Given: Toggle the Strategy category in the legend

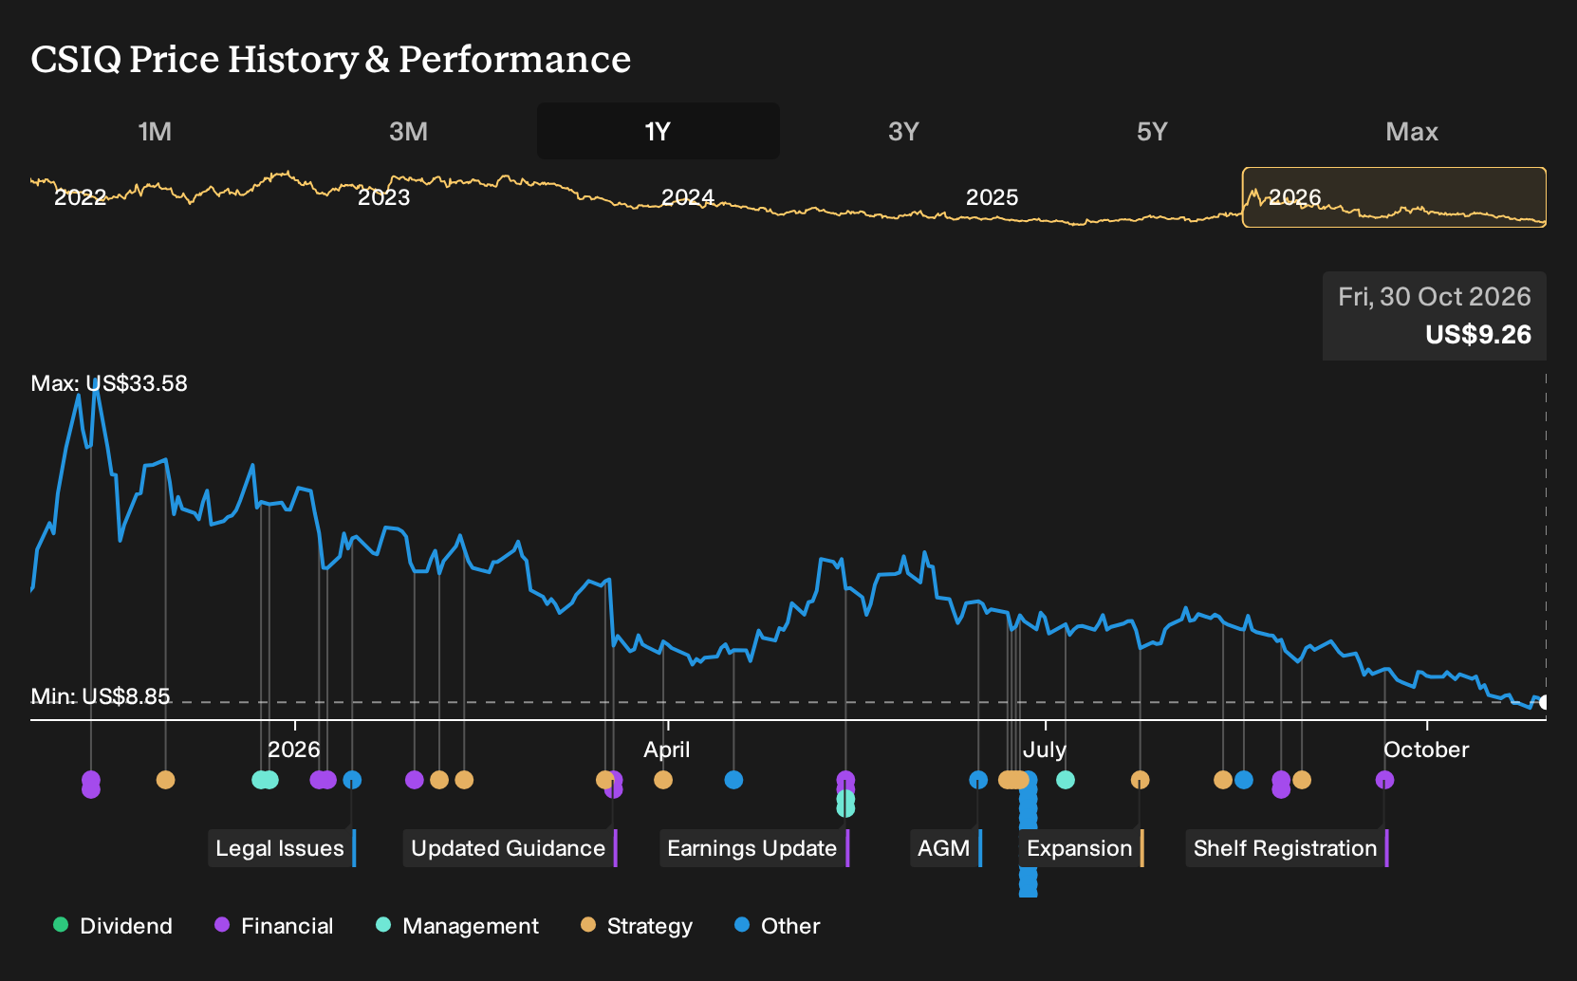Looking at the screenshot, I should (x=637, y=926).
